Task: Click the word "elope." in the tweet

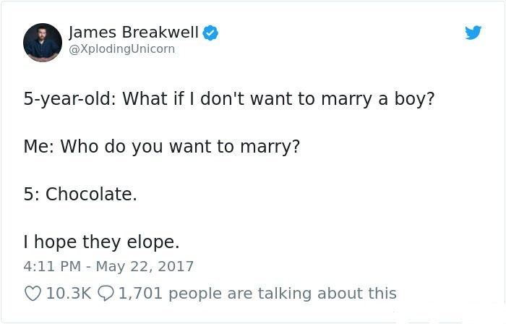Action: coord(153,242)
